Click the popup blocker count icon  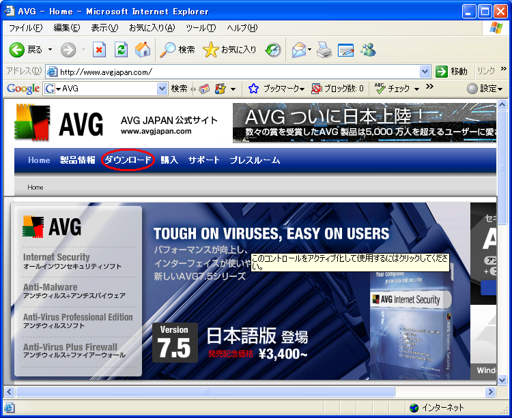click(x=316, y=89)
